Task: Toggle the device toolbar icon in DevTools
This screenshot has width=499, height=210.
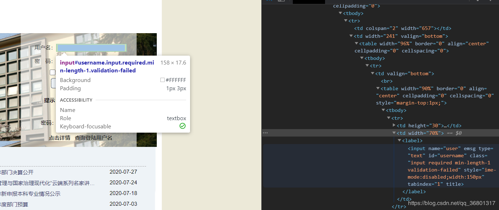Action: [281, 1]
